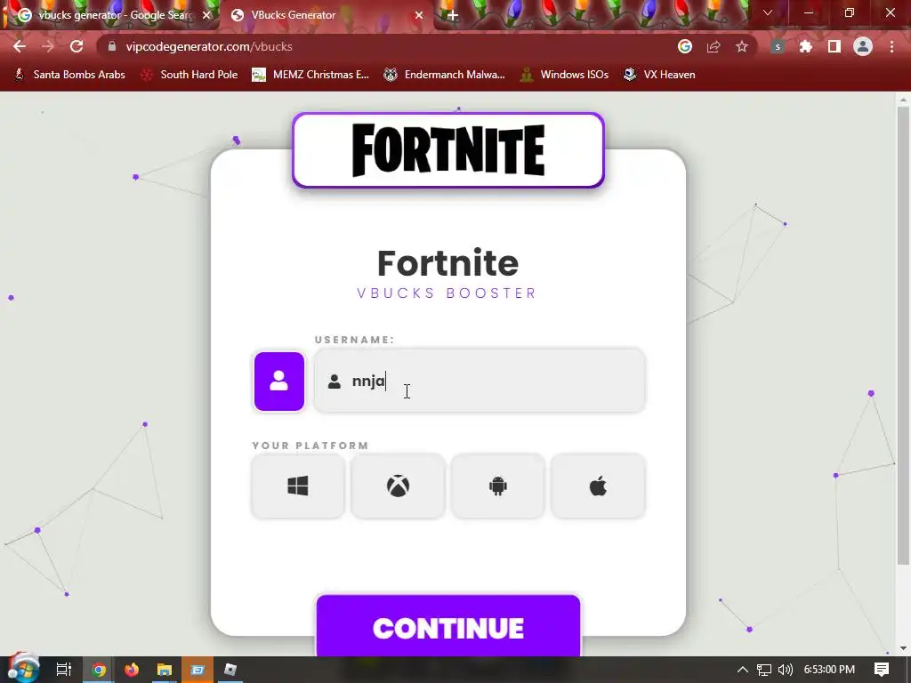Click the tilted-square taskbar app icon

230,670
